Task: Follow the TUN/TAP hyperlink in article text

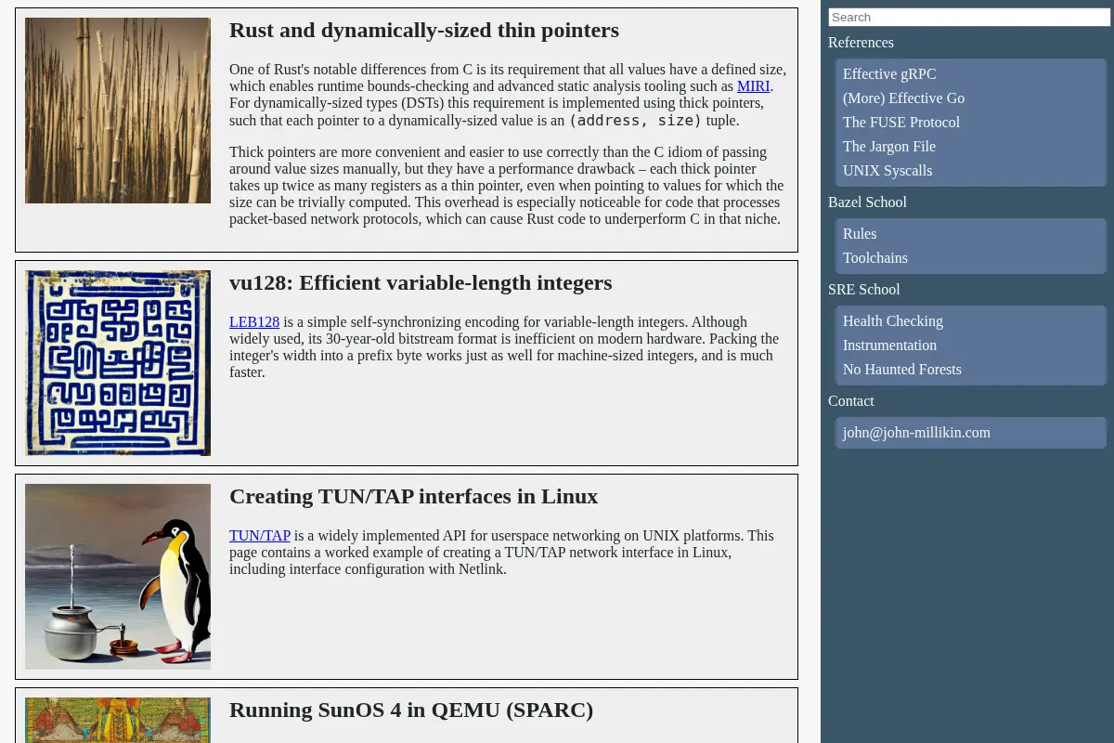Action: [x=260, y=535]
